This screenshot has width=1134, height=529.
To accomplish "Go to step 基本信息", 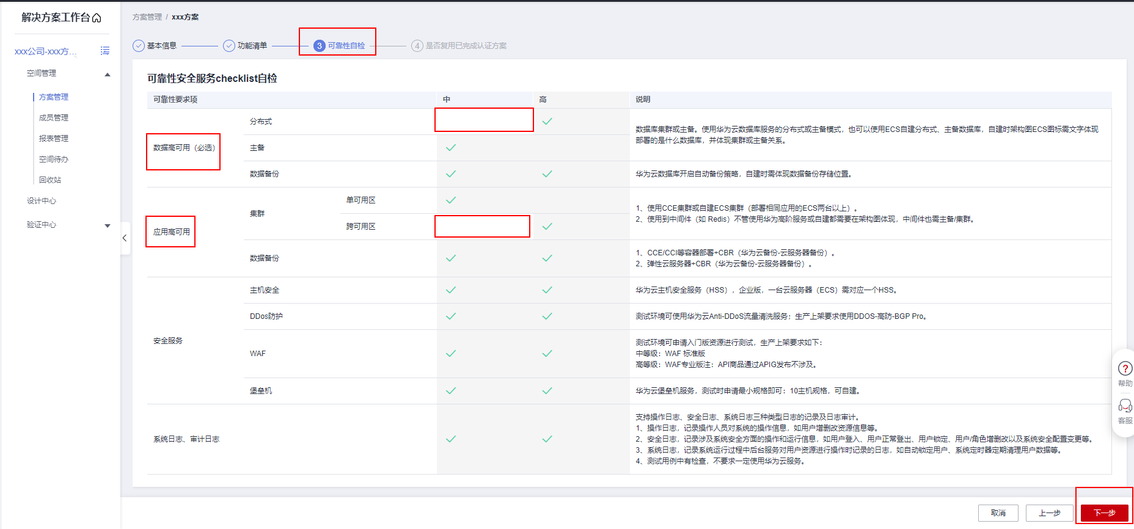I will tap(162, 46).
